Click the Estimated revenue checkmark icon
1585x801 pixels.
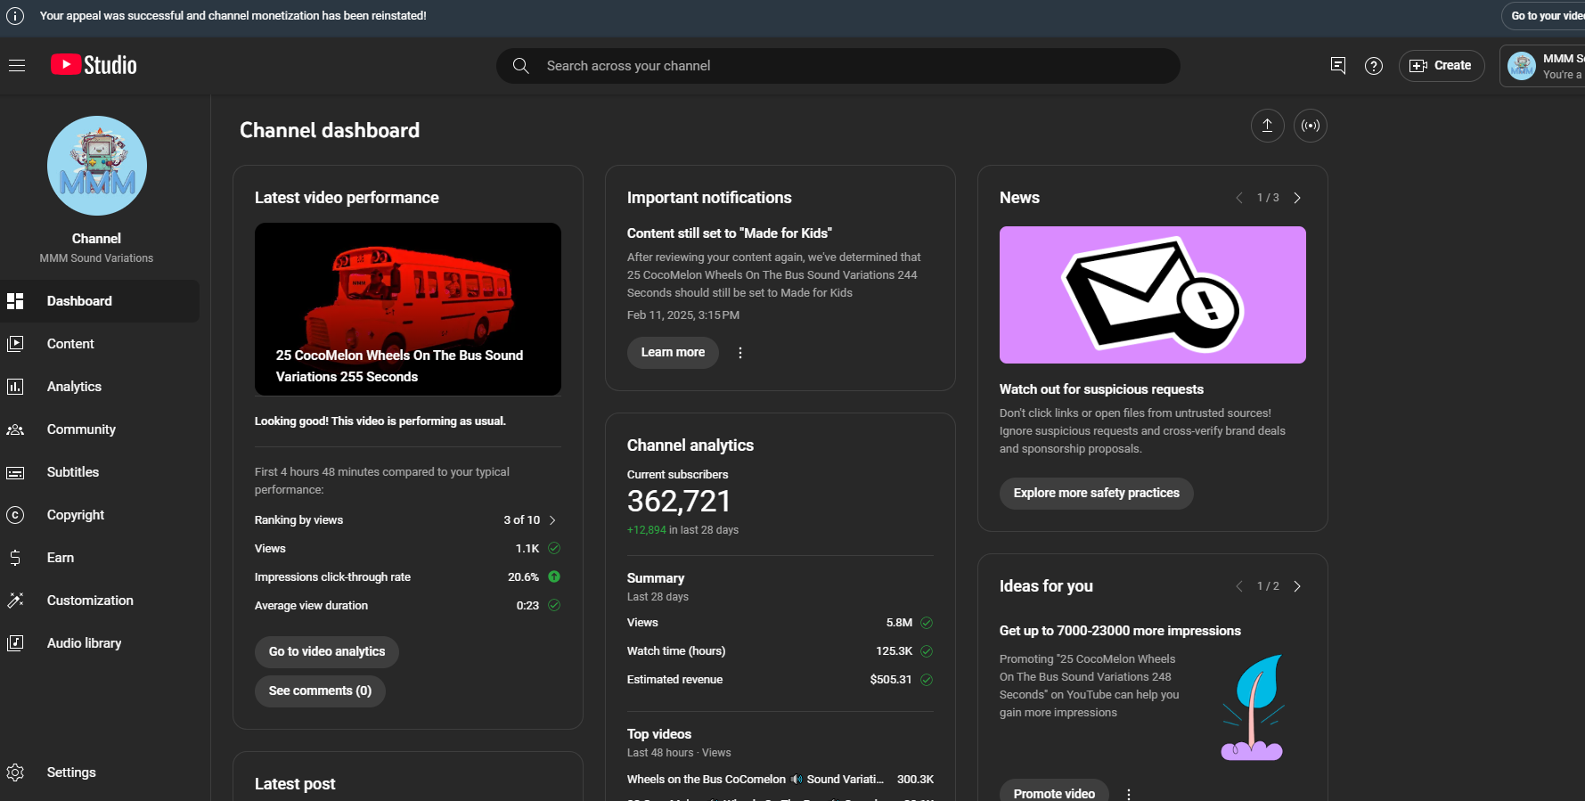pos(927,680)
